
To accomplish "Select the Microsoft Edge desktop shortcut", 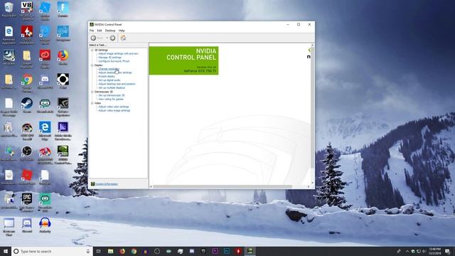I will coord(45,131).
